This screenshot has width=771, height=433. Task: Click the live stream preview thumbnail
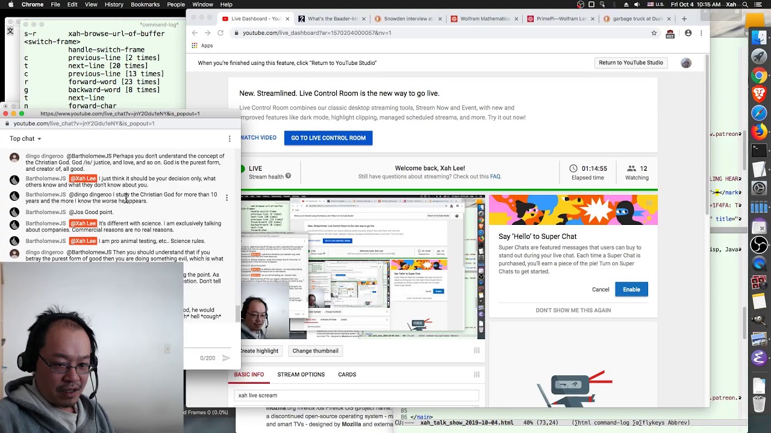coord(361,266)
